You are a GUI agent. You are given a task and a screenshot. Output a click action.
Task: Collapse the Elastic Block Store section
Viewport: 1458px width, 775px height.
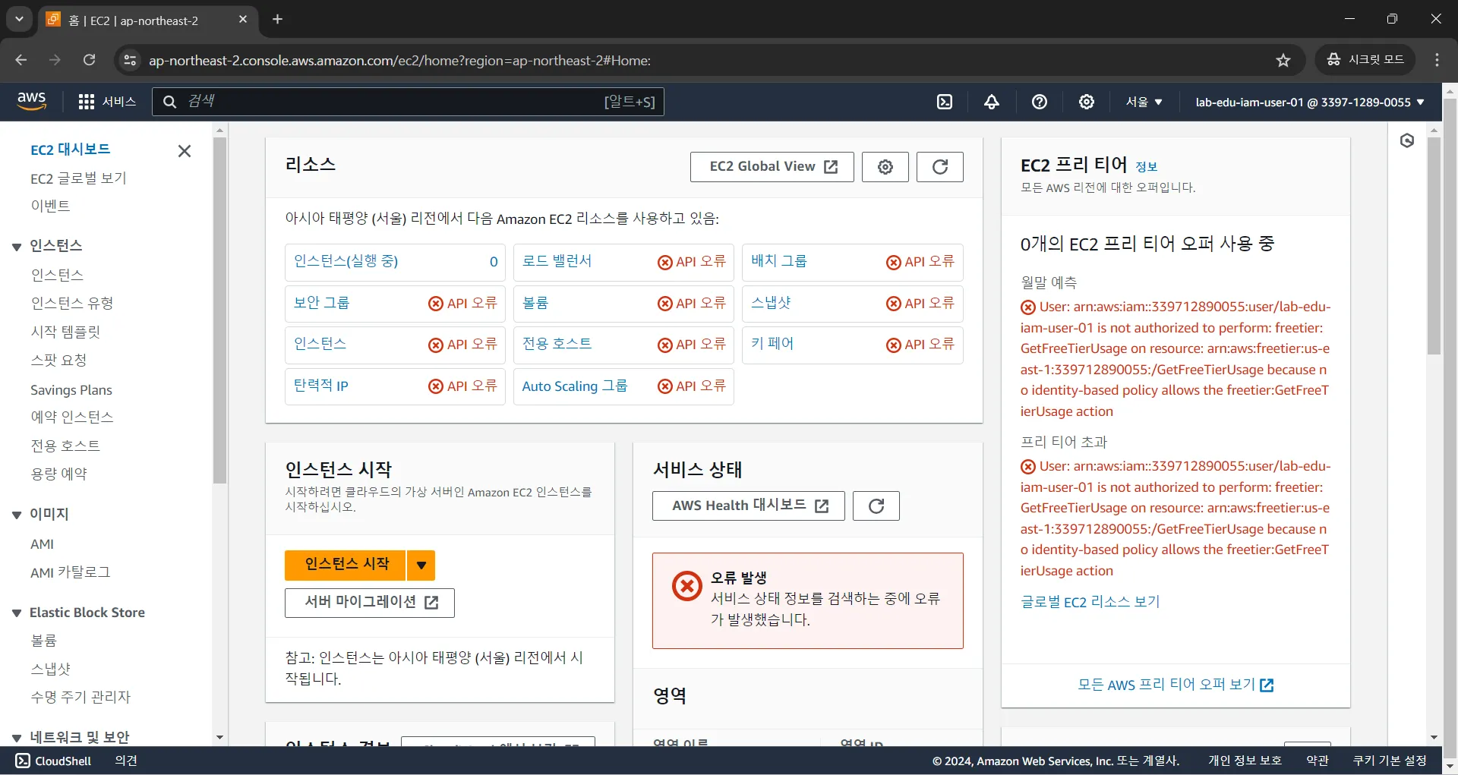click(x=17, y=613)
